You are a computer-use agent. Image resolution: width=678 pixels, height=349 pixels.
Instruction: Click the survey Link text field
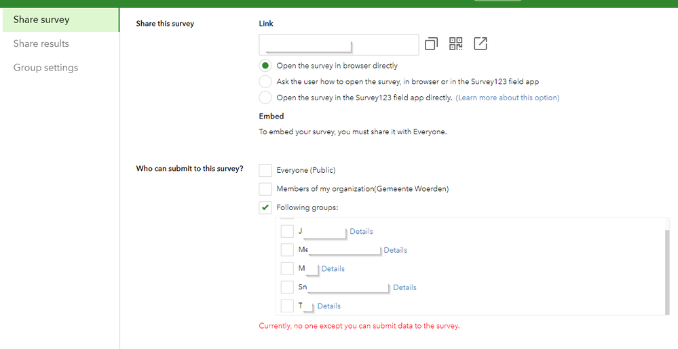point(338,45)
